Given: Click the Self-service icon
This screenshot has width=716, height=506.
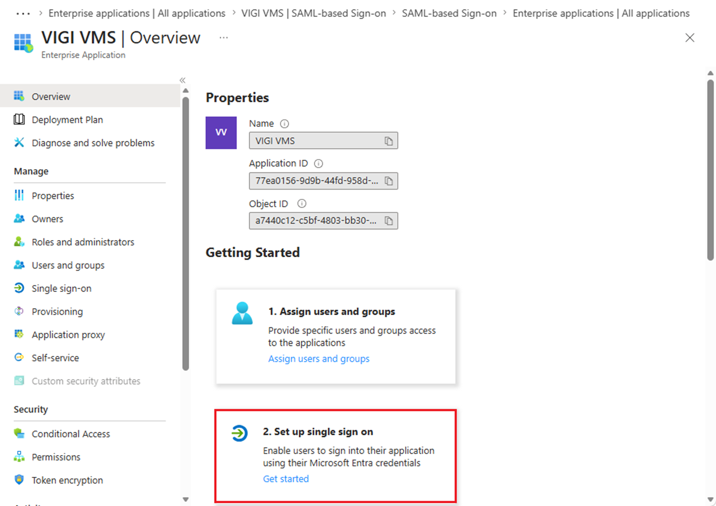Looking at the screenshot, I should [x=19, y=357].
